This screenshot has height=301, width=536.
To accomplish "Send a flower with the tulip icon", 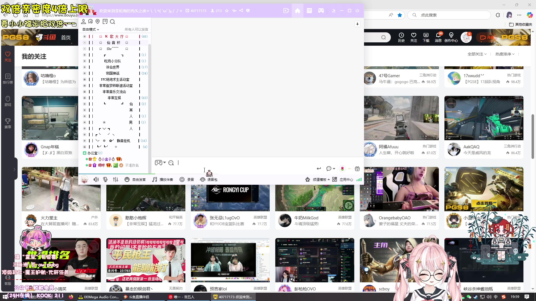I will click(x=342, y=169).
